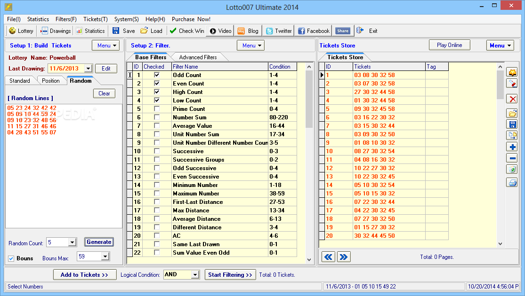Screen dimensions: 525x296
Task: Go to previous page of tickets
Action: (x=328, y=257)
